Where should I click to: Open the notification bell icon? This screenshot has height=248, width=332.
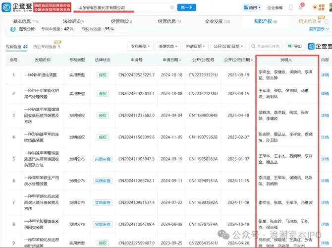(x=301, y=7)
